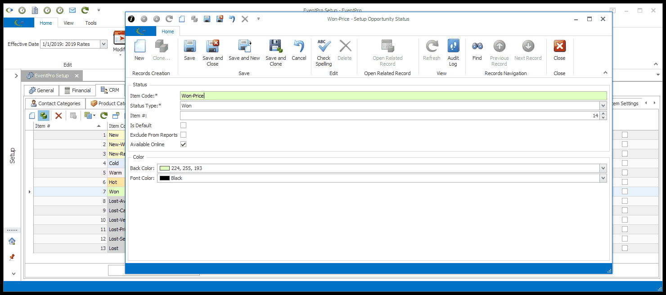
Task: Click the red pin icon in the Setup sidebar
Action: 12,257
